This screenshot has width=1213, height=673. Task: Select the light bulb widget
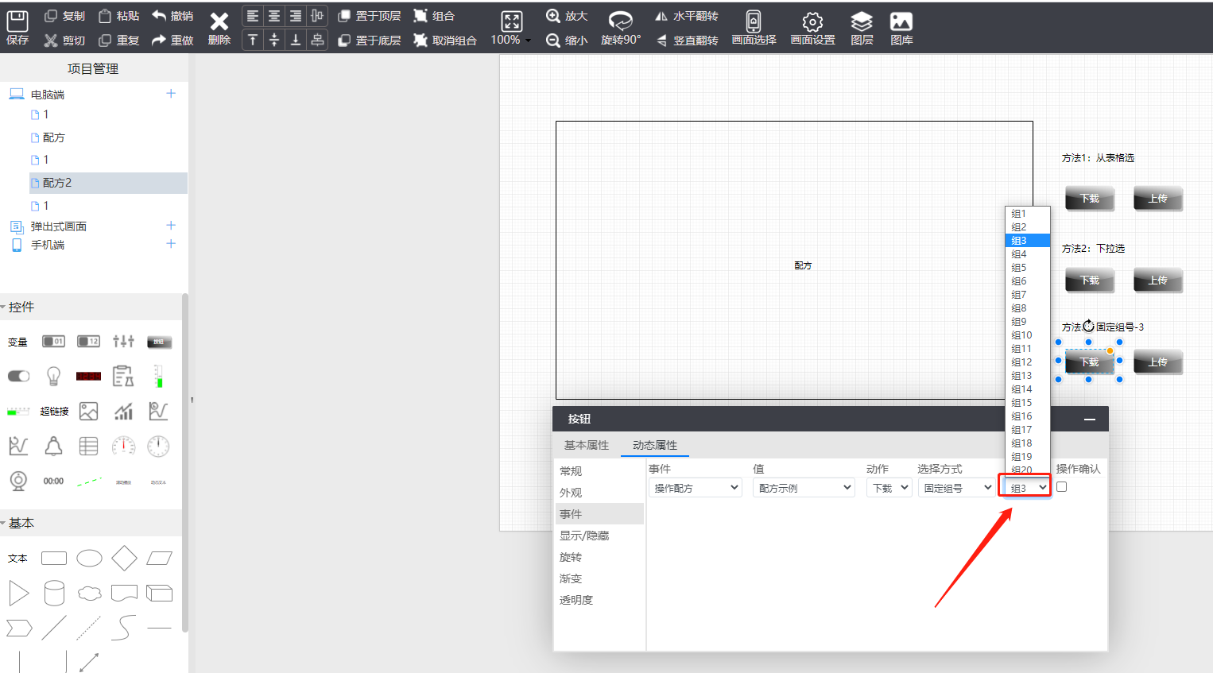53,376
